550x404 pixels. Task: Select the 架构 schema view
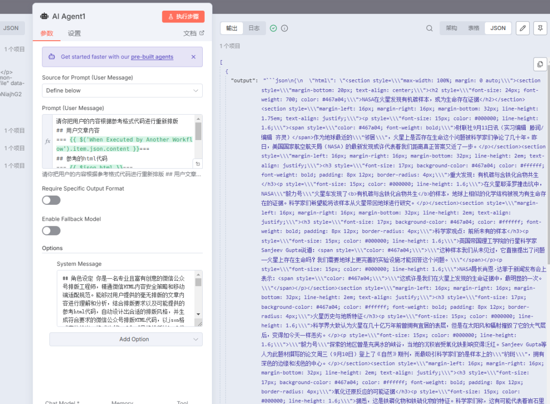click(x=451, y=28)
